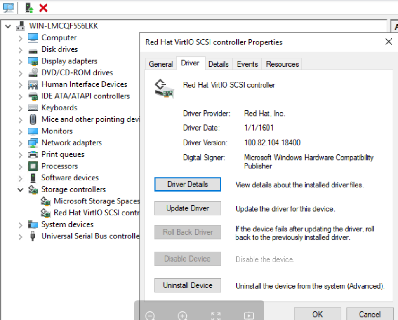Click the Human Interface Devices icon
The height and width of the screenshot is (320, 398).
(x=33, y=84)
